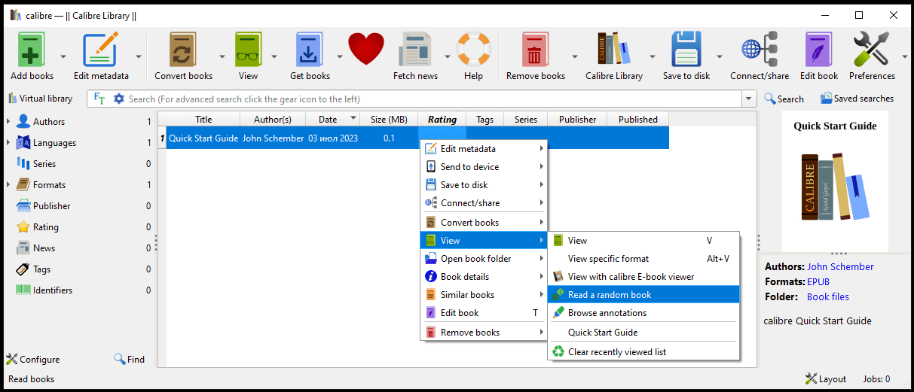Viewport: 914px width, 392px height.
Task: Open Send to device submenu
Action: point(484,166)
